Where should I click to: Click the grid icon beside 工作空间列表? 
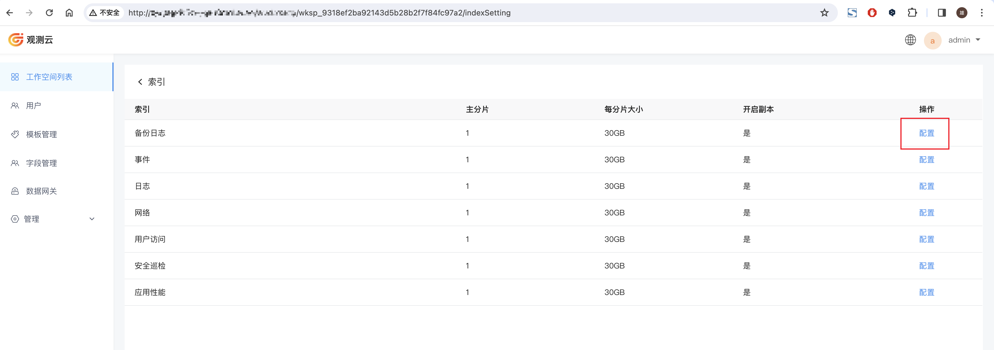(15, 77)
